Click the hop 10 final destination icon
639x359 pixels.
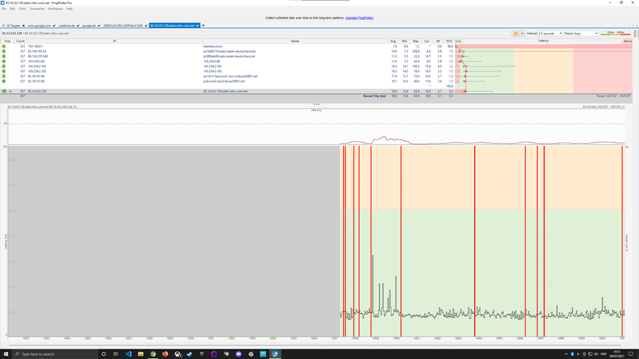pyautogui.click(x=4, y=91)
